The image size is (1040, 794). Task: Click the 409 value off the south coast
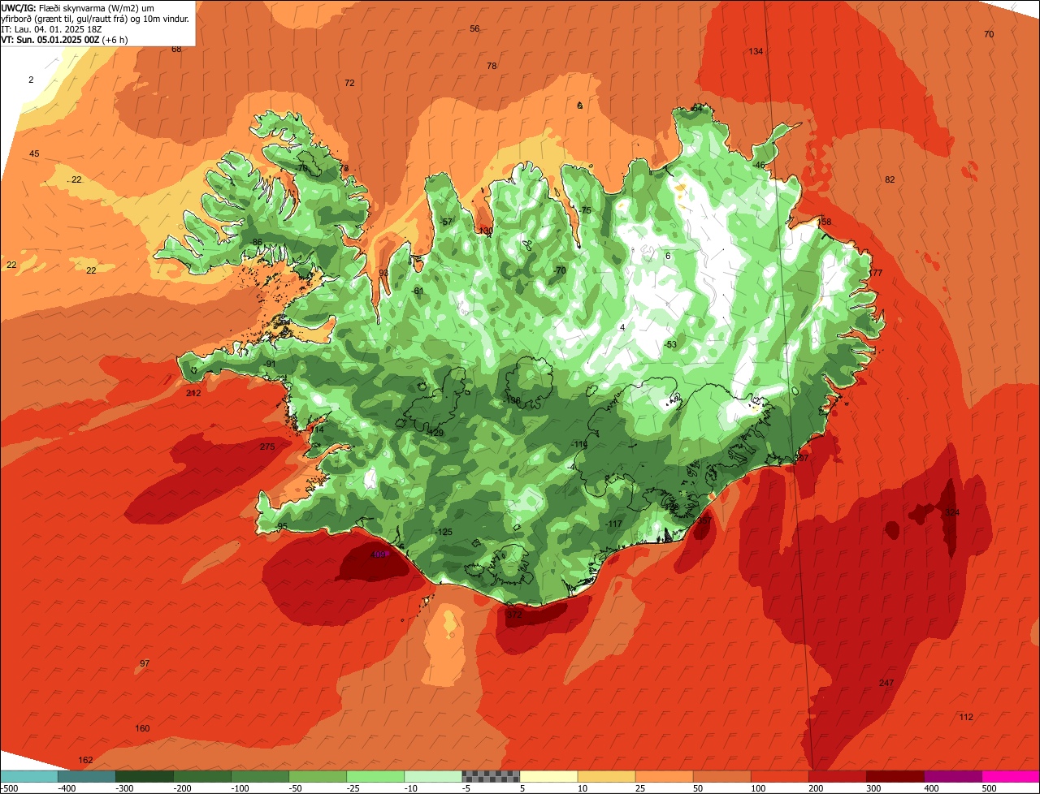(378, 555)
